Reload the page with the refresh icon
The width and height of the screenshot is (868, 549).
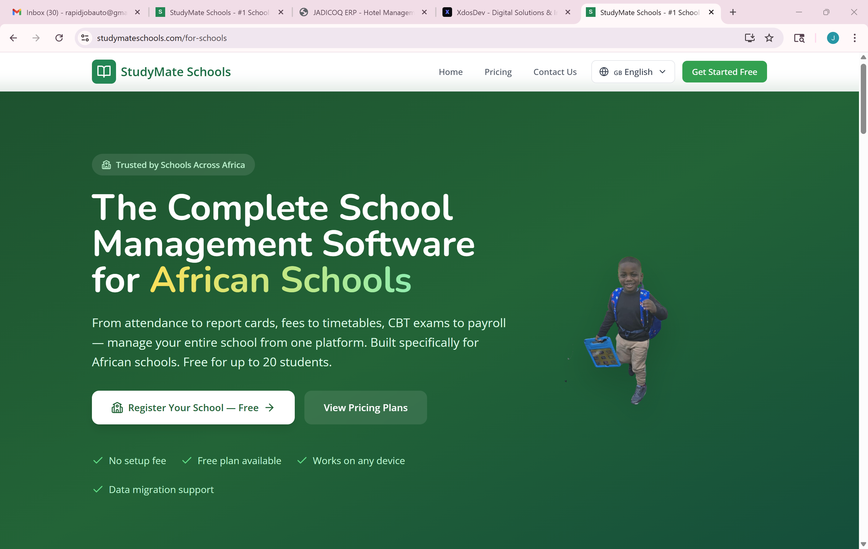[59, 38]
